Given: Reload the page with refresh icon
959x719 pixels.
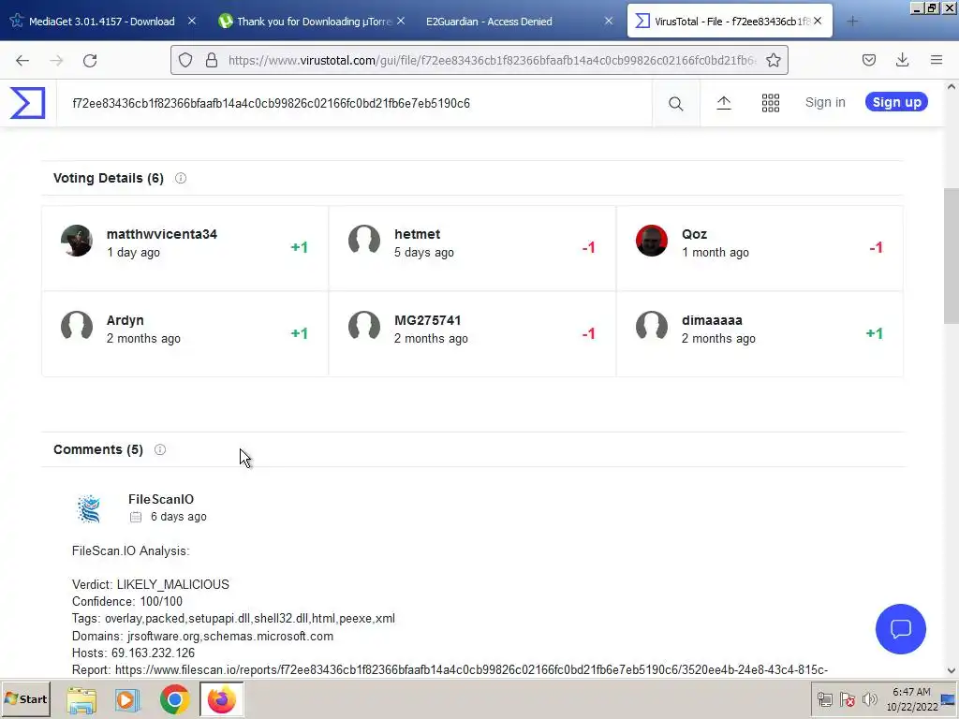Looking at the screenshot, I should [90, 60].
